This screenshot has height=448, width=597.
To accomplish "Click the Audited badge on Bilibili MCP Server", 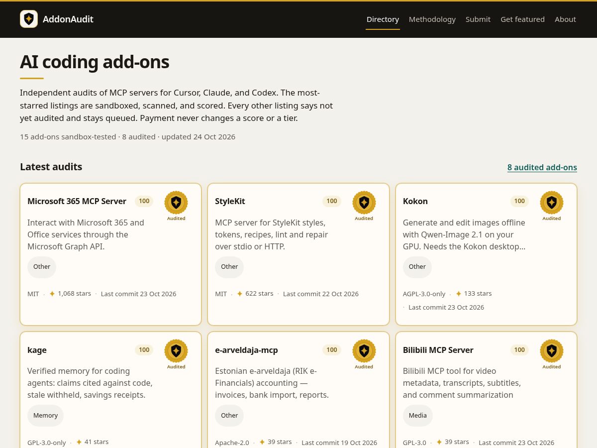I will click(x=551, y=354).
